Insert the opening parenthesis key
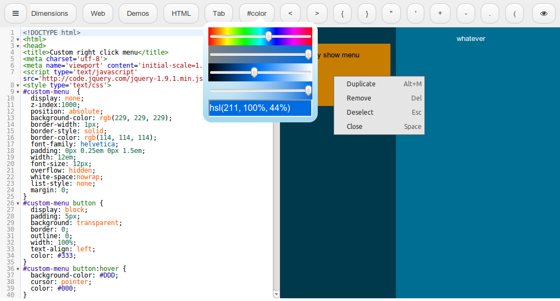This screenshot has height=301, width=560. (x=515, y=14)
